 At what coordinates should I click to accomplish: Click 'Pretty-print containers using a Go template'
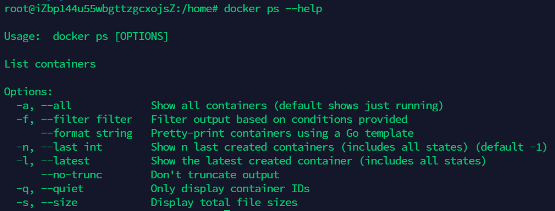point(282,133)
